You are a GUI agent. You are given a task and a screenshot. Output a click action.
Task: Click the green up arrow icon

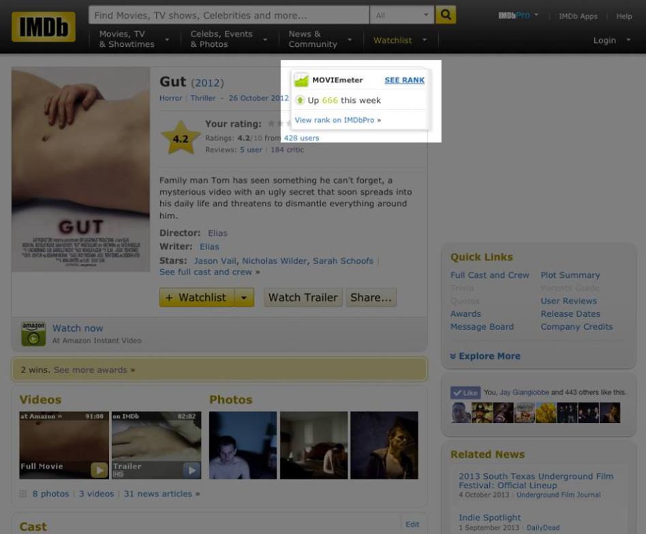(x=300, y=101)
